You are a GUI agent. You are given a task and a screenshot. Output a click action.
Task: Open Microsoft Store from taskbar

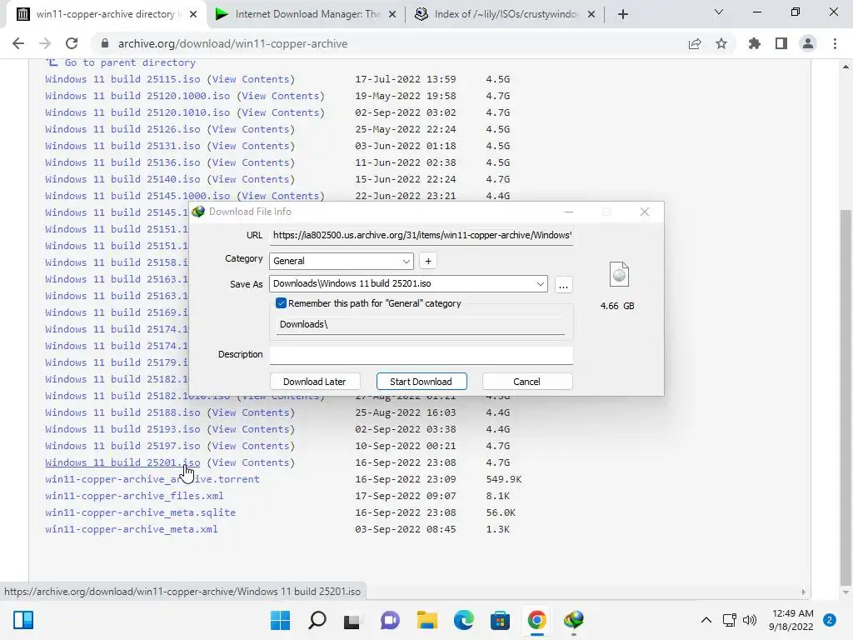point(500,620)
